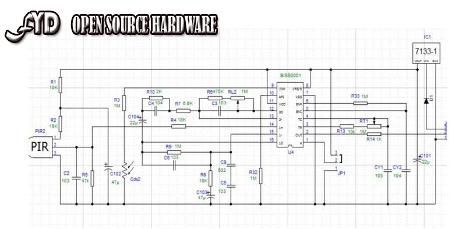
Task: Select the RL2 1M potentiometer symbol
Action: coord(238,99)
